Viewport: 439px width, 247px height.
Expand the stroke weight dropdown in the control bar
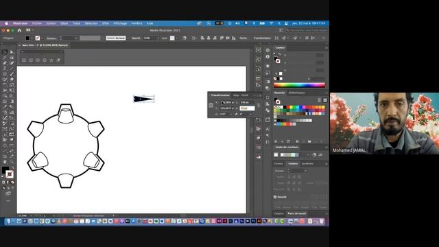(x=76, y=38)
